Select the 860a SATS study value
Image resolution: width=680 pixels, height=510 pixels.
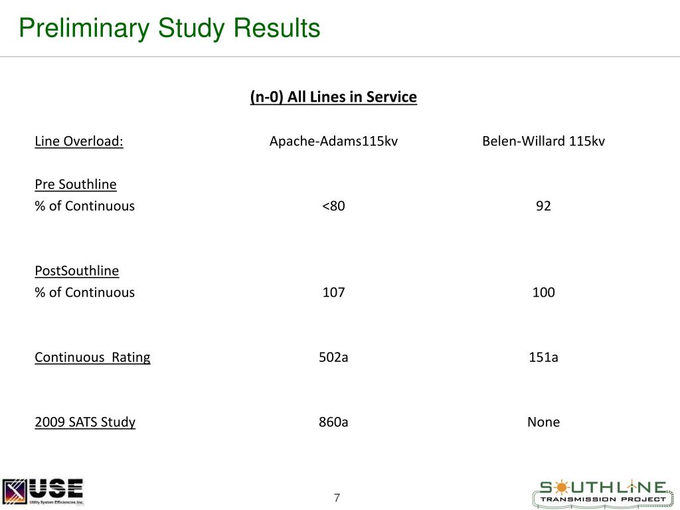click(x=333, y=422)
